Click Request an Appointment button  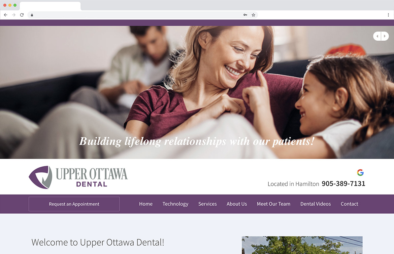click(x=74, y=204)
